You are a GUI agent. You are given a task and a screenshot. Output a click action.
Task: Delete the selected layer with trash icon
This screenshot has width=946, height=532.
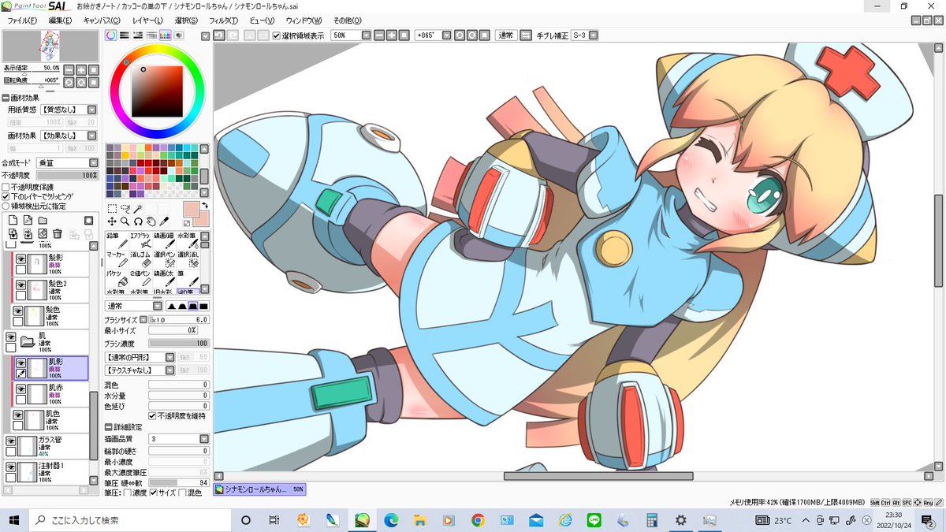pos(58,234)
